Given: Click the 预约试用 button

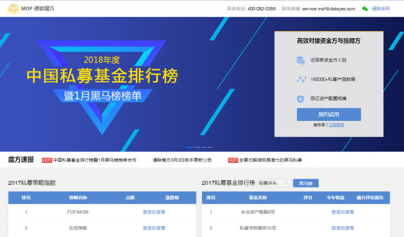Looking at the screenshot, I should pos(329,114).
